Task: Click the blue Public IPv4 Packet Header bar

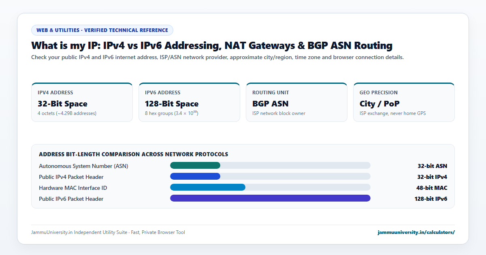Action: click(195, 176)
